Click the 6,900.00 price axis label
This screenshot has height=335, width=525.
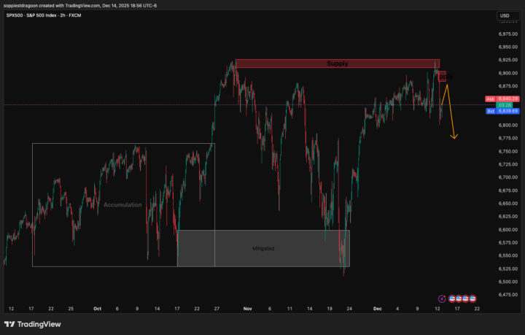pyautogui.click(x=508, y=73)
